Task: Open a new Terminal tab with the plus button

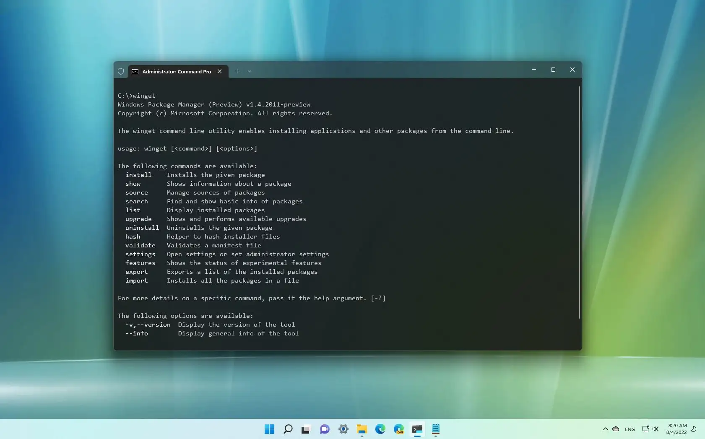Action: tap(237, 71)
